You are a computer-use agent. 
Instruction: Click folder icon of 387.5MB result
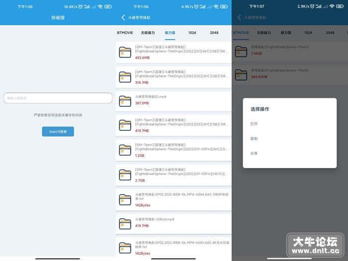125,101
